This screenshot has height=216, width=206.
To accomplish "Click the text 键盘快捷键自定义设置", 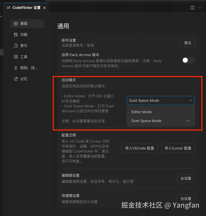I will pyautogui.click(x=80, y=202).
